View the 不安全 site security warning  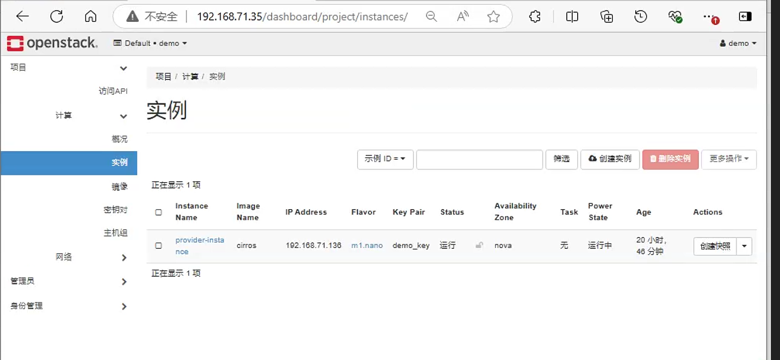152,16
